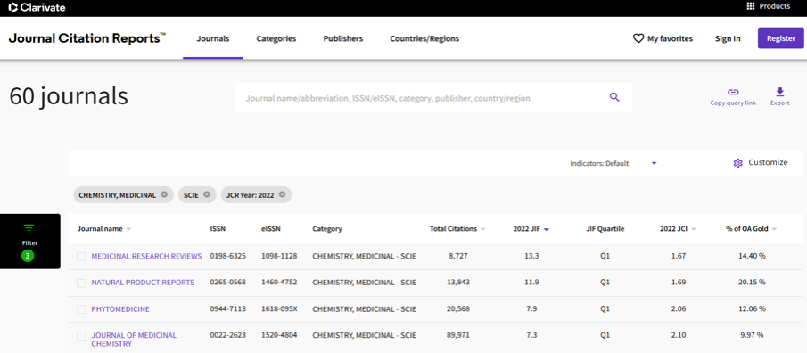This screenshot has width=807, height=353.
Task: Switch to the Publishers tab
Action: click(342, 38)
